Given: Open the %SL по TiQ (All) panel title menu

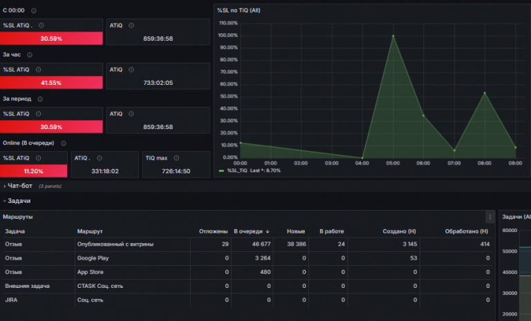Looking at the screenshot, I should [239, 10].
